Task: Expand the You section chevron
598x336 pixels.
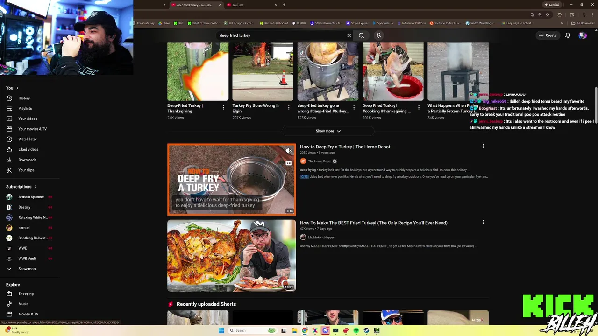Action: click(x=17, y=88)
